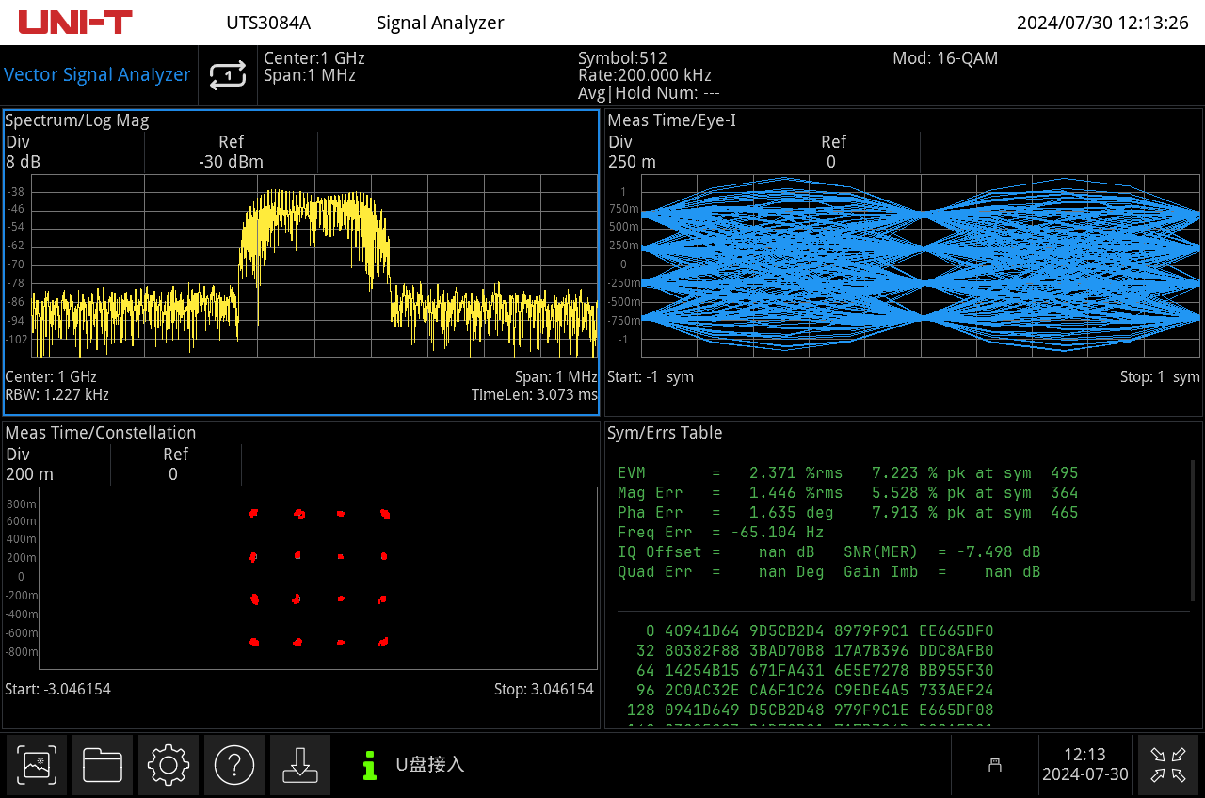Click the Mod: 16-QAM setting
The height and width of the screenshot is (798, 1205).
tap(944, 58)
